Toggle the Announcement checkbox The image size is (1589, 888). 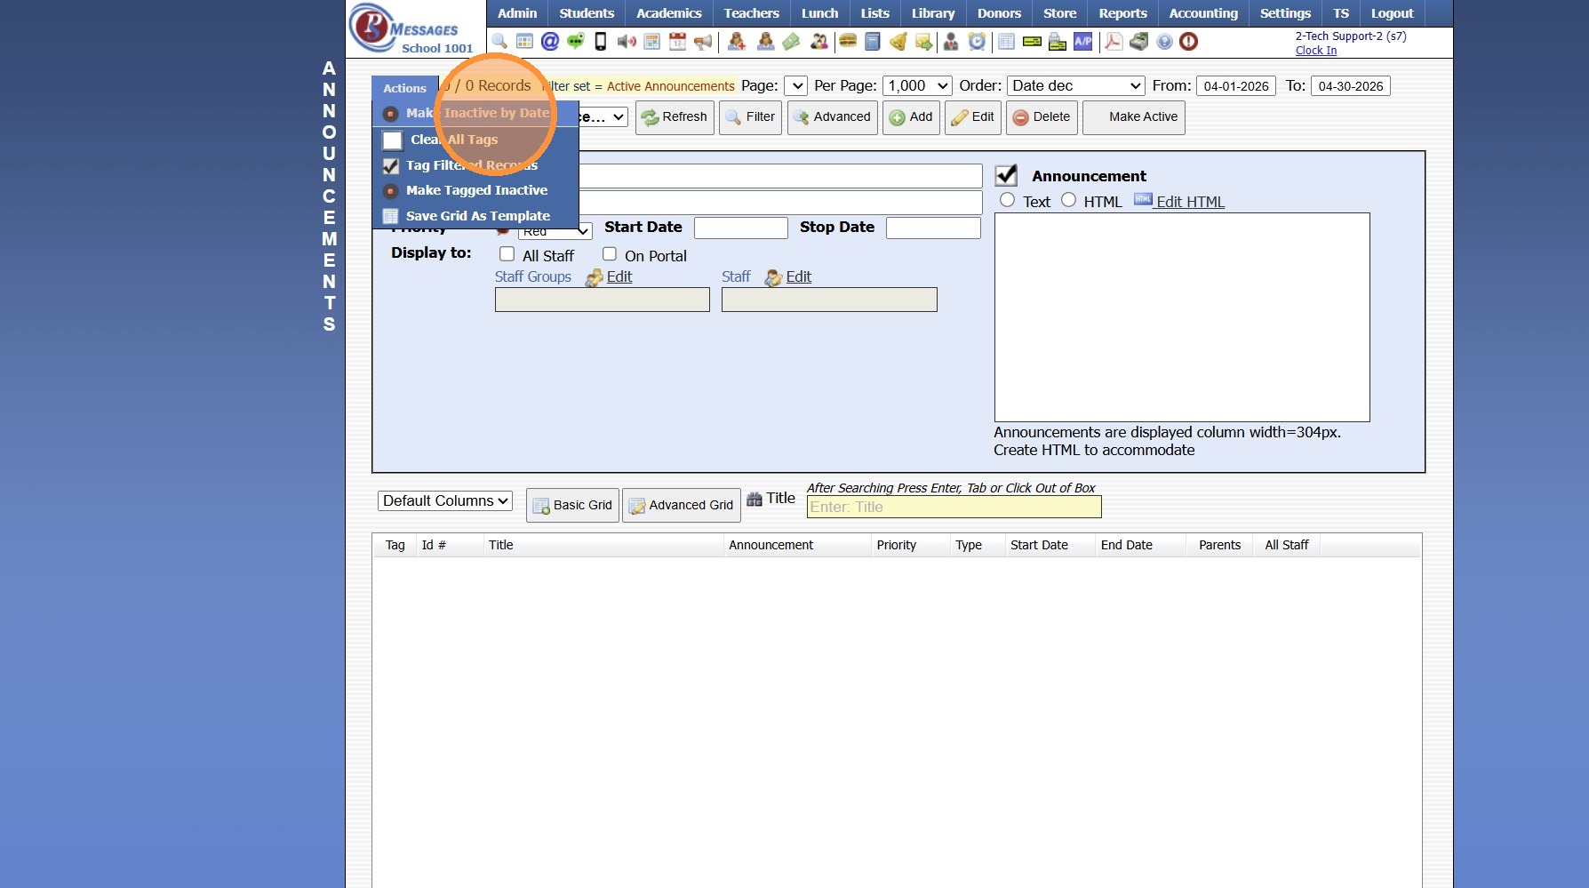1006,175
